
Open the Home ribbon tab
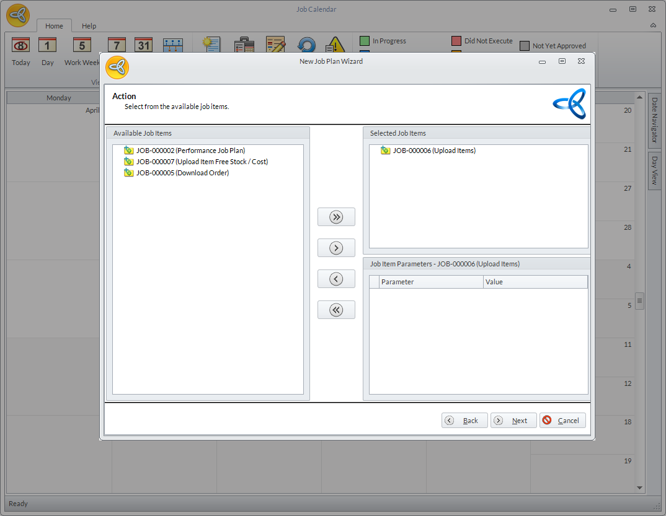click(54, 26)
